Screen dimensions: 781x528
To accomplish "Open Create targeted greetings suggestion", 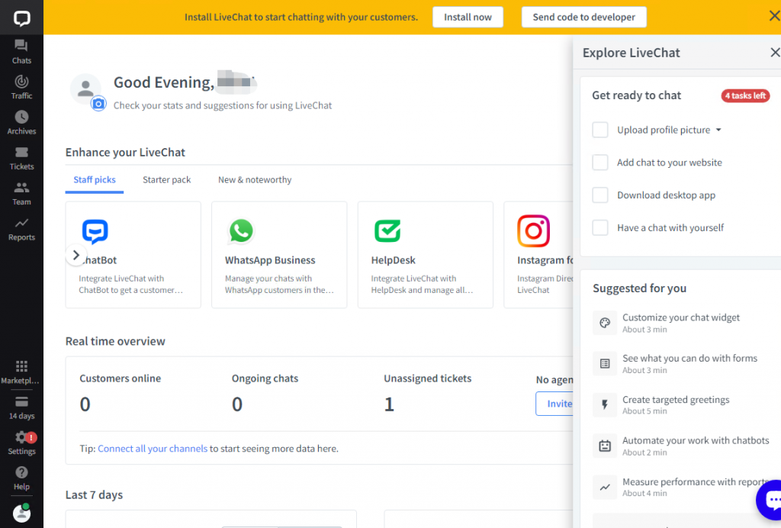I will point(681,404).
